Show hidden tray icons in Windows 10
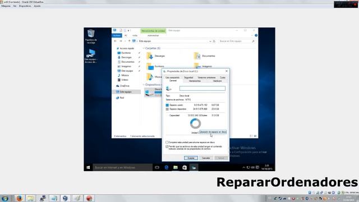The image size is (359, 202). (243, 168)
